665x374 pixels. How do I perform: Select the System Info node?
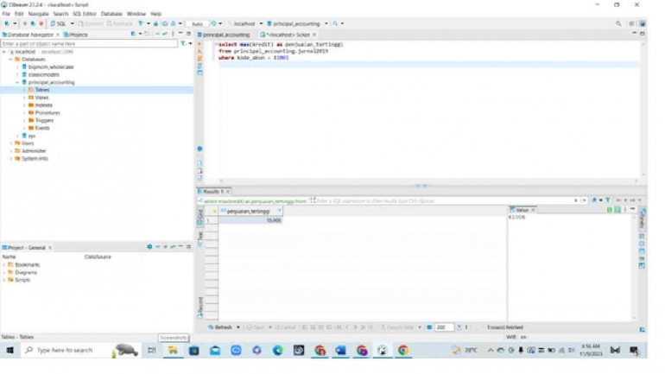pyautogui.click(x=35, y=159)
